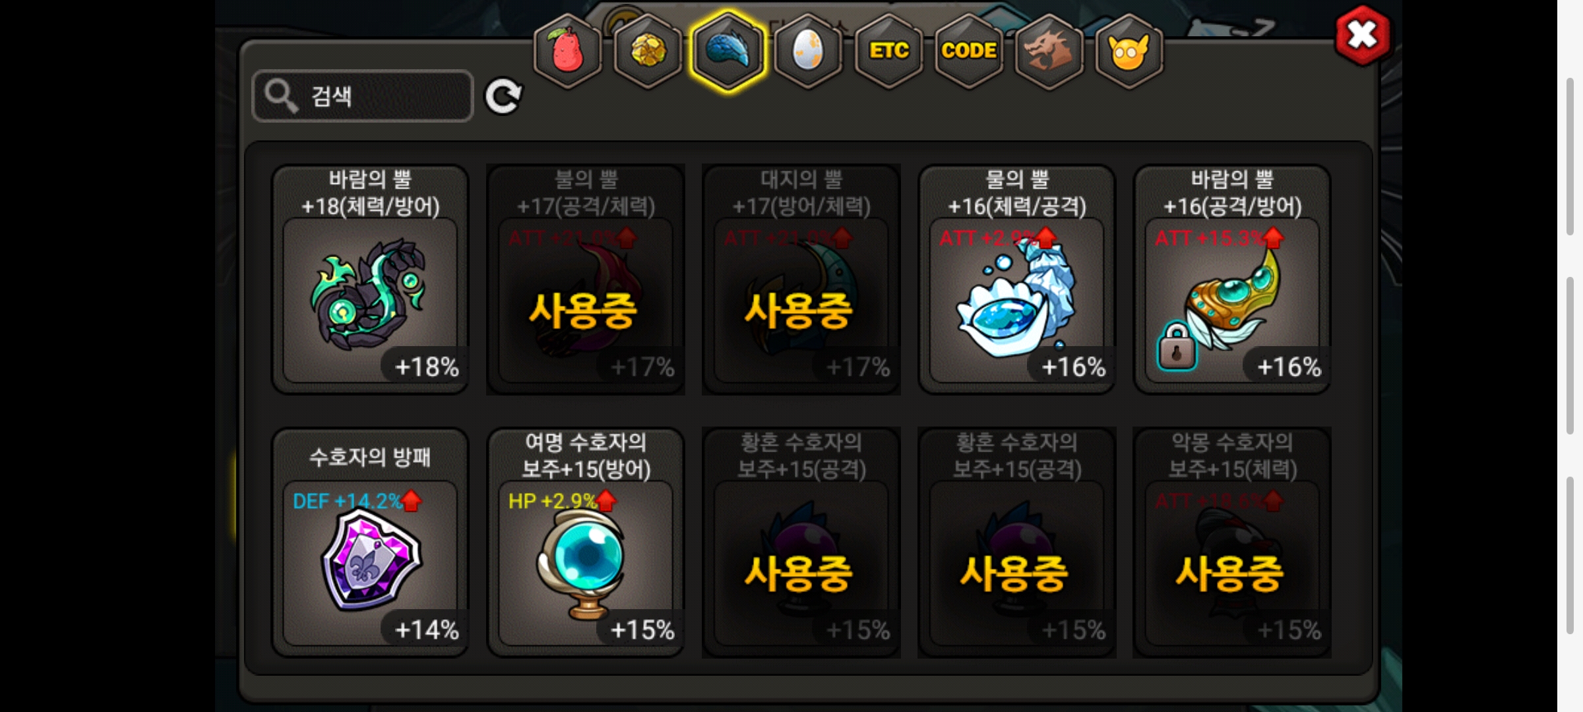Select the locked 바람의 뿔 +16 horn
The width and height of the screenshot is (1583, 712).
(x=1232, y=280)
